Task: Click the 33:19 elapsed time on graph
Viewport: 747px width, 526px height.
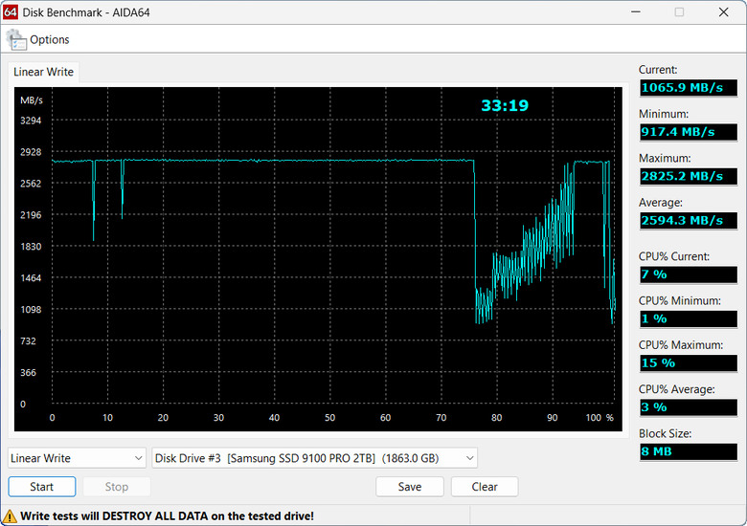Action: (x=505, y=105)
